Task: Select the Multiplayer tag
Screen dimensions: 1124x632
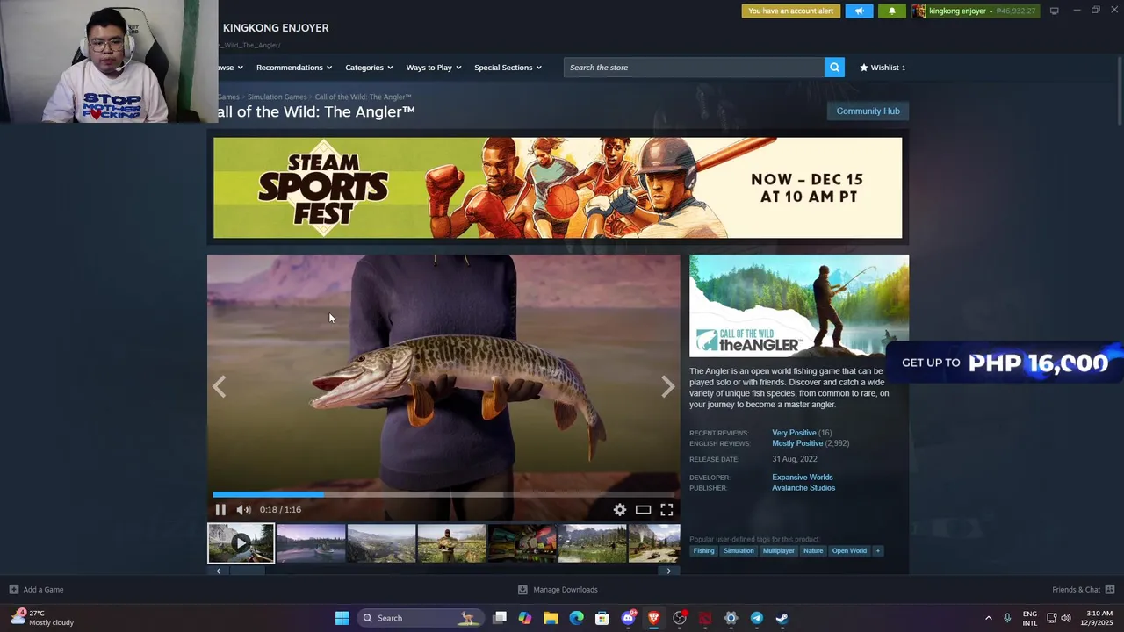Action: [x=778, y=551]
